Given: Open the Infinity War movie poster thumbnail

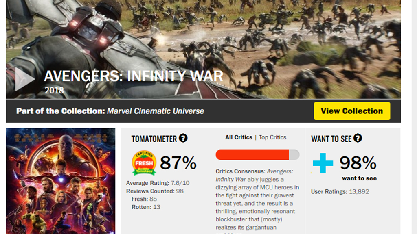Looking at the screenshot, I should (61, 181).
